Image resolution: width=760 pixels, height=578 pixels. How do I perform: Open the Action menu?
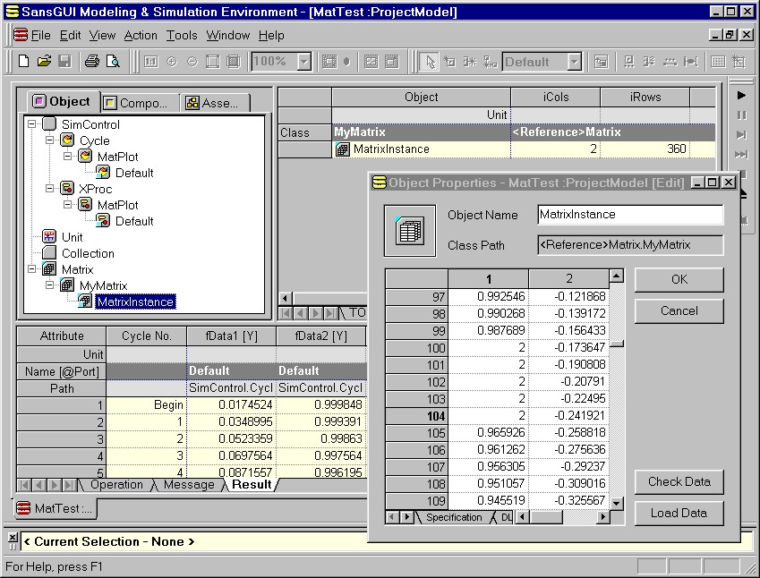141,35
